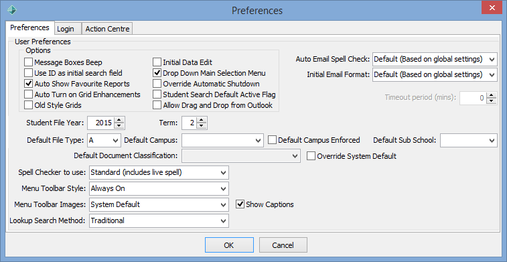Screen dimensions: 507x262
Task: Select the Preferences tab
Action: pyautogui.click(x=29, y=27)
